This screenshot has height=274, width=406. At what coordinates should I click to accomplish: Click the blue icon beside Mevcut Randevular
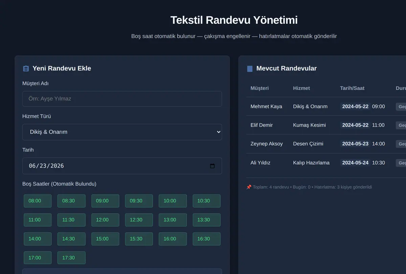tap(250, 69)
